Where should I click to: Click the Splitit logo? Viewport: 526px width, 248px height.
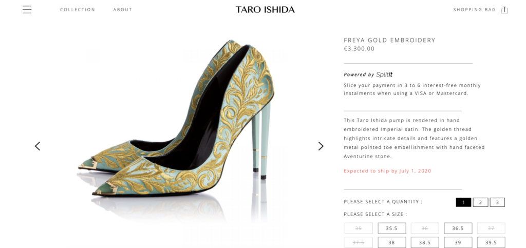click(384, 74)
